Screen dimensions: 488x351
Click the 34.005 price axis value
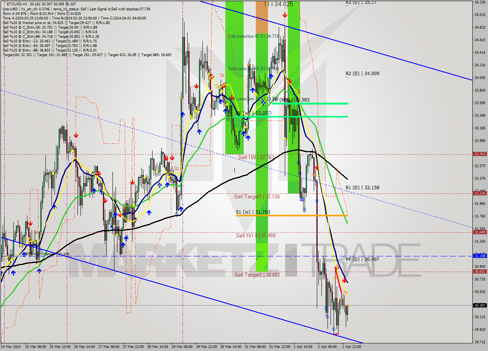[x=480, y=78]
